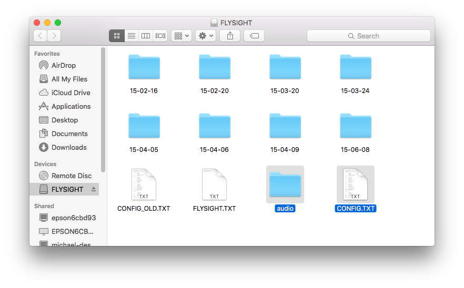Viewport: 464px width, 288px height.
Task: Go back to previous folder
Action: 40,36
